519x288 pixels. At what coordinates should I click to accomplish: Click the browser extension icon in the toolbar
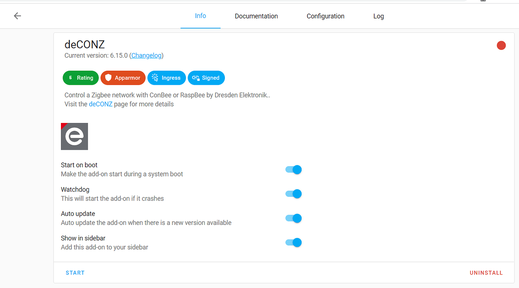click(483, 1)
